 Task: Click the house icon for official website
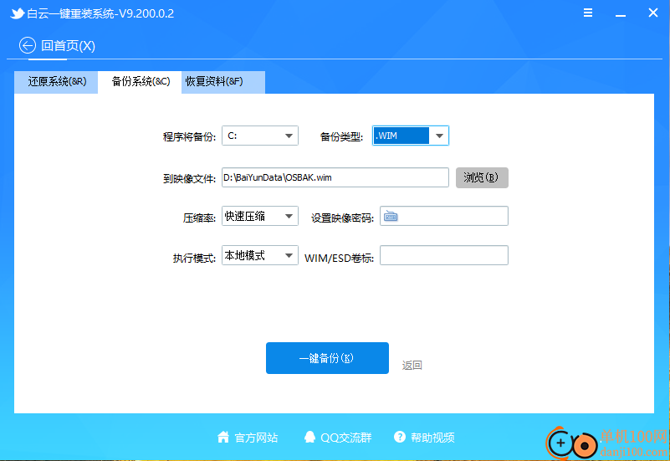pos(223,437)
